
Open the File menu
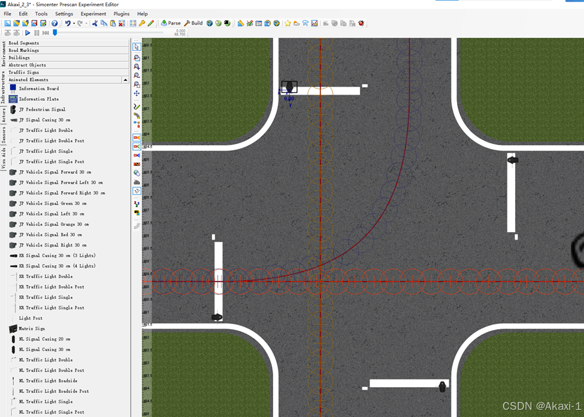pos(7,14)
